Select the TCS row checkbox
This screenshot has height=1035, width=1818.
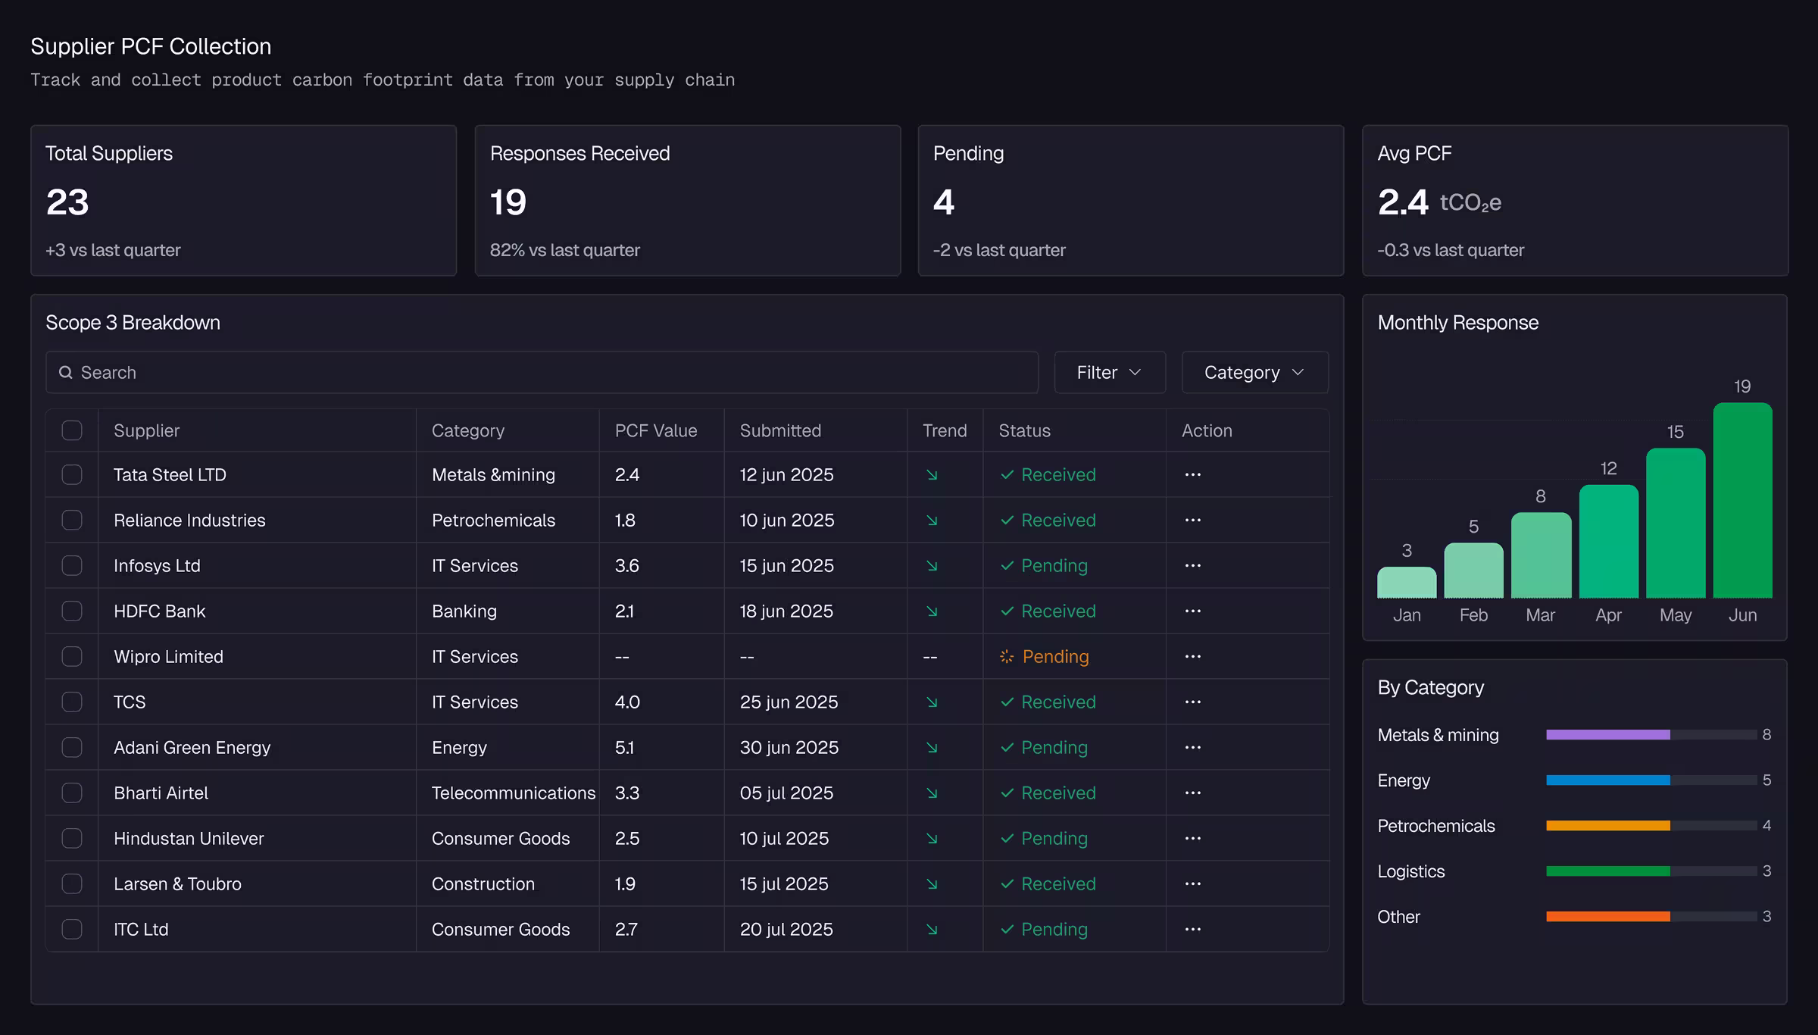pos(72,702)
